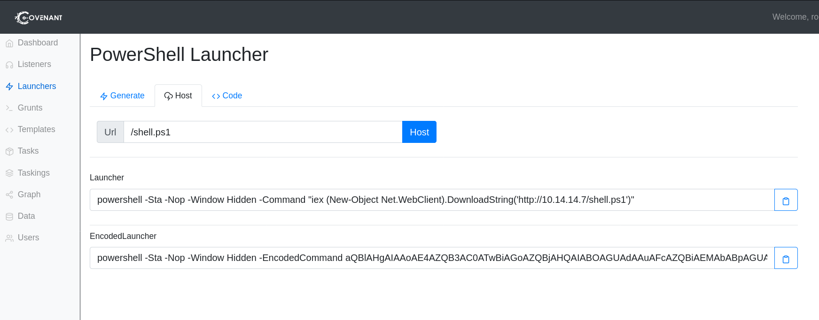Screen dimensions: 819x320
Task: Copy the Launcher command with clipboard icon
Action: (786, 200)
